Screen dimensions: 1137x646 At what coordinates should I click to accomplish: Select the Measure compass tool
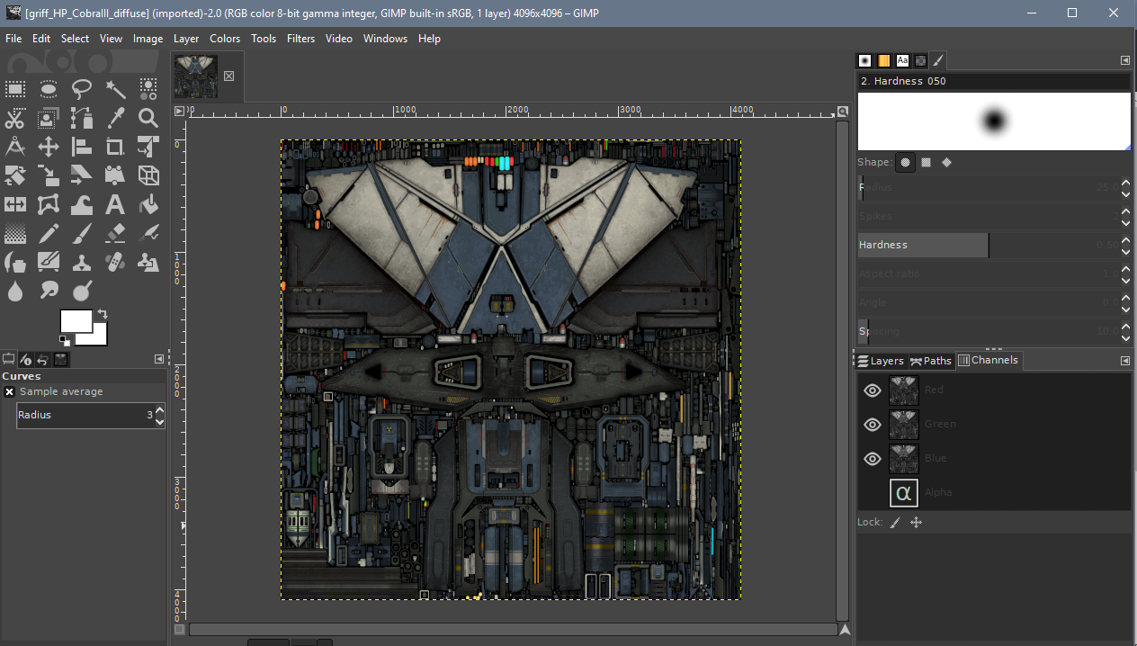pos(15,147)
